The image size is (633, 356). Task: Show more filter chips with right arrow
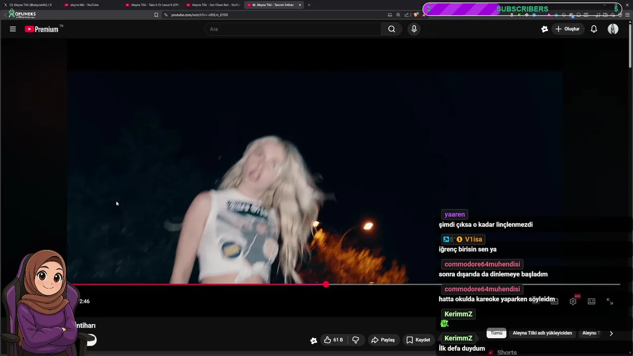pos(611,333)
